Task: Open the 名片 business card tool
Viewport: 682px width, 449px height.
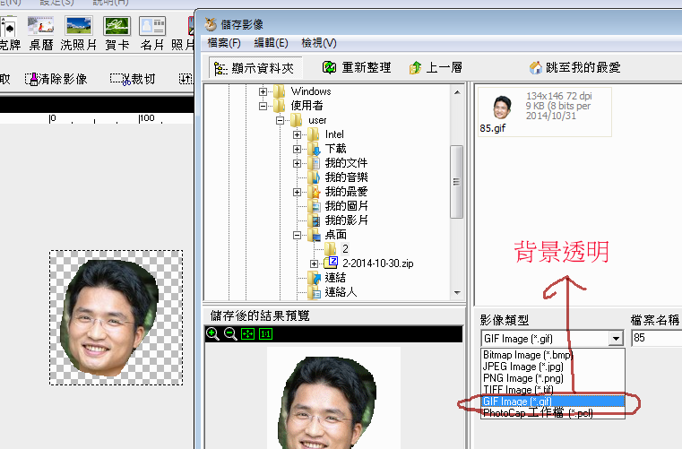Action: [152, 32]
